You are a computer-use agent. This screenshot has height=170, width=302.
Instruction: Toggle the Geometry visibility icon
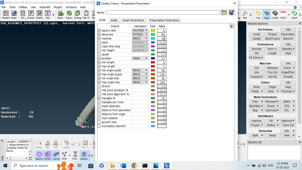point(39,155)
